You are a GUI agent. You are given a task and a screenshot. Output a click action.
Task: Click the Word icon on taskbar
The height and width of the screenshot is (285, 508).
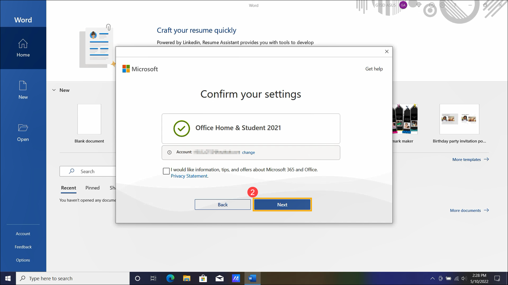click(252, 278)
